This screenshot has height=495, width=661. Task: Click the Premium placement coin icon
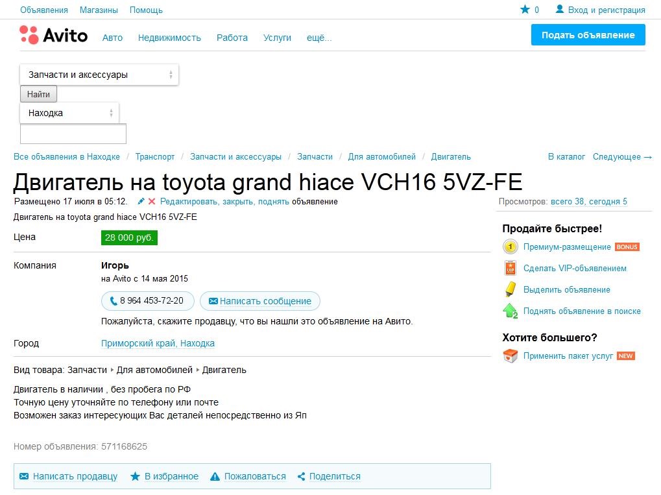510,247
